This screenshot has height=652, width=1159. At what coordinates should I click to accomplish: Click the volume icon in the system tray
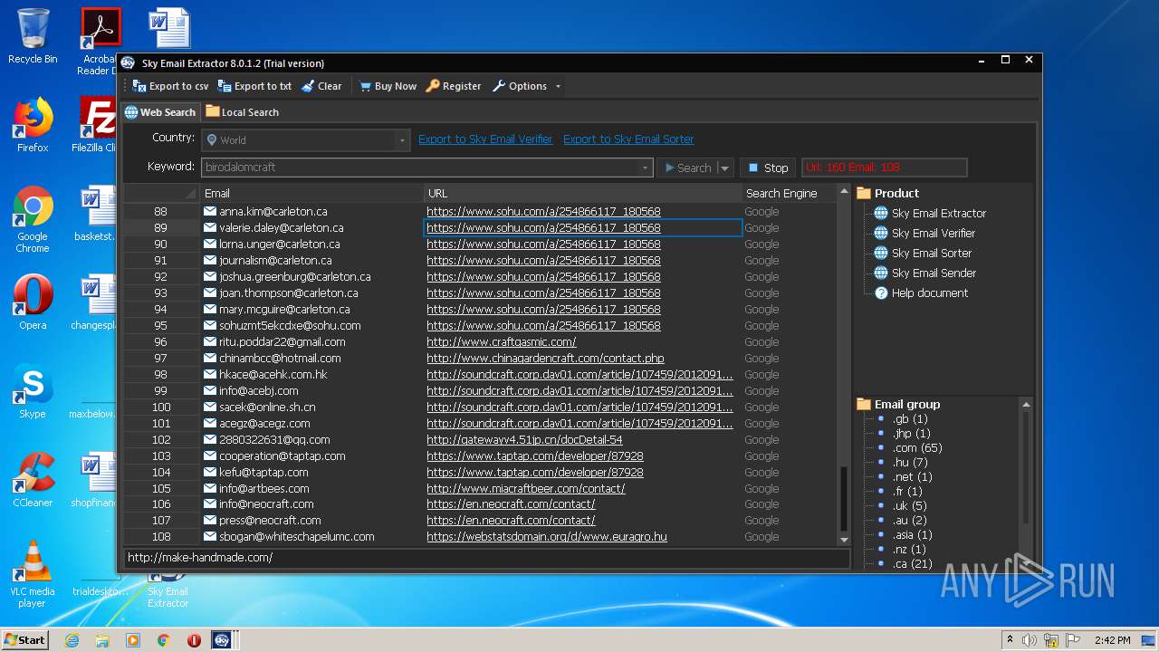click(1029, 640)
